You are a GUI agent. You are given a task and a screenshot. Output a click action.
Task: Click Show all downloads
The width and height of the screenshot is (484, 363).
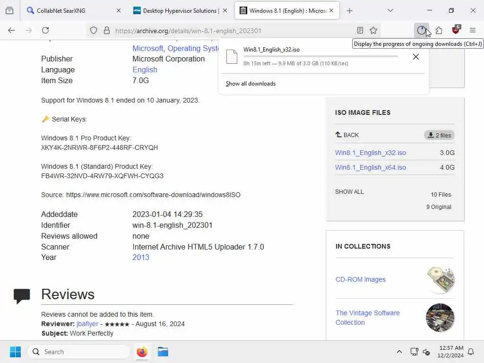251,84
